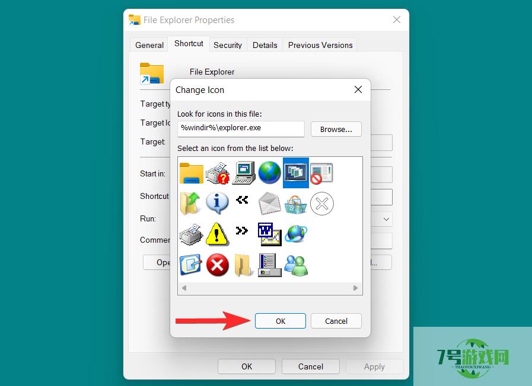
Task: Pick the blue notepad with pencil icon
Action: point(191,265)
